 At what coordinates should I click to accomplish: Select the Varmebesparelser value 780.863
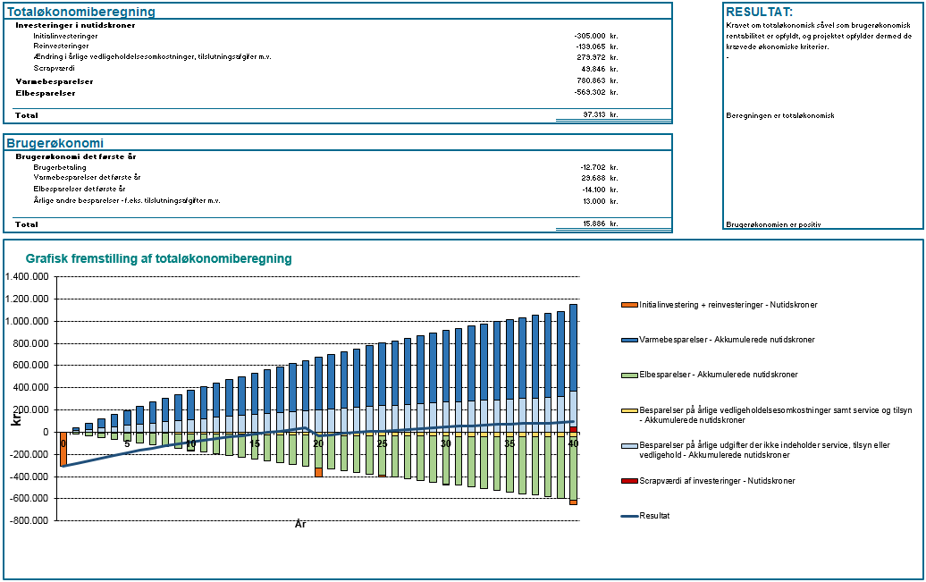[591, 81]
